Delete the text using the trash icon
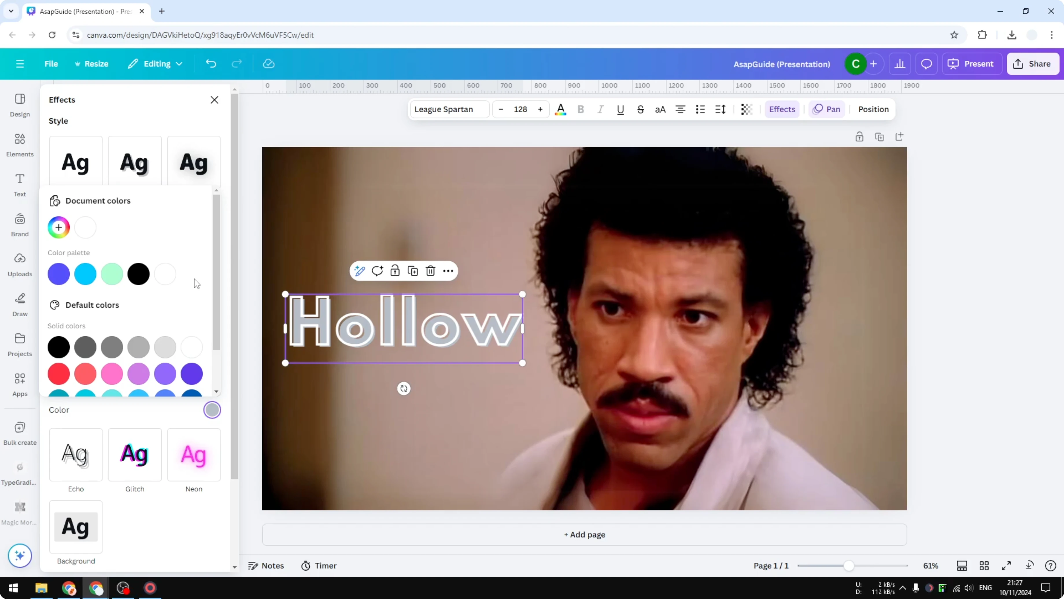 click(431, 271)
